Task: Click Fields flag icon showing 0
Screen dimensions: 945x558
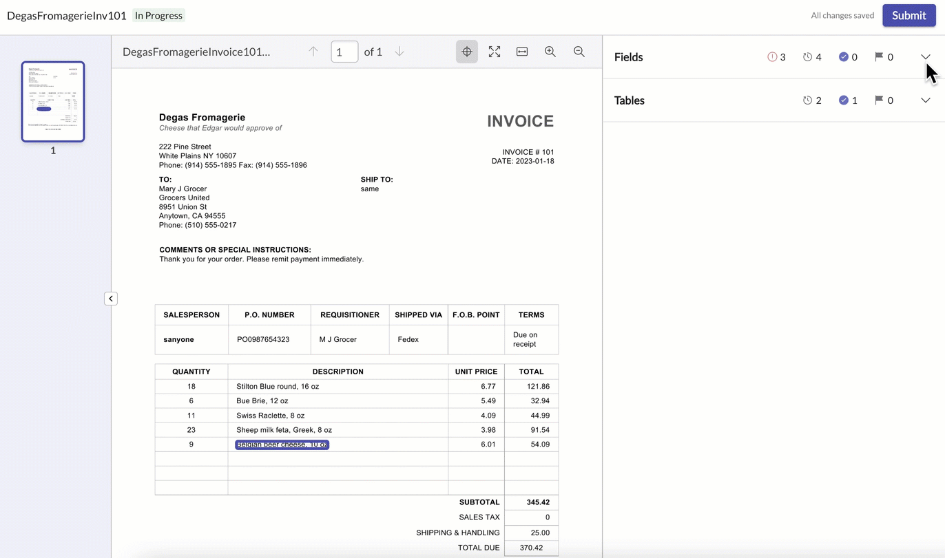Action: [x=879, y=57]
